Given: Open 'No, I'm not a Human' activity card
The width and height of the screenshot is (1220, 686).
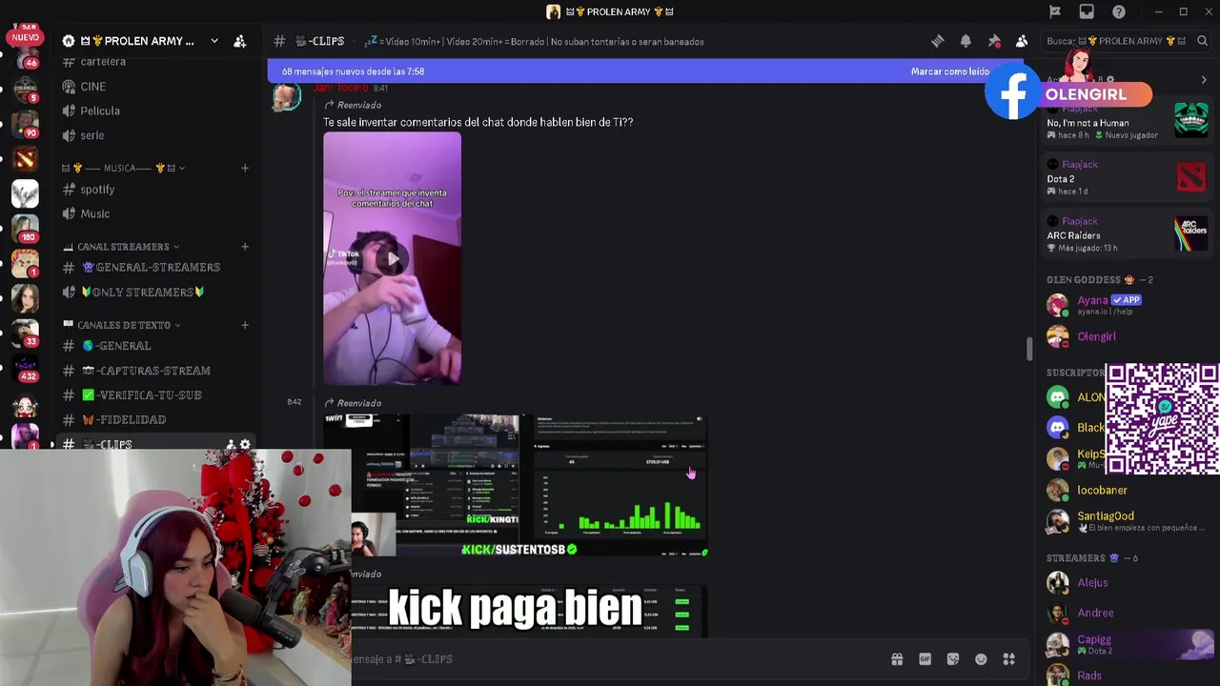Looking at the screenshot, I should (x=1126, y=122).
